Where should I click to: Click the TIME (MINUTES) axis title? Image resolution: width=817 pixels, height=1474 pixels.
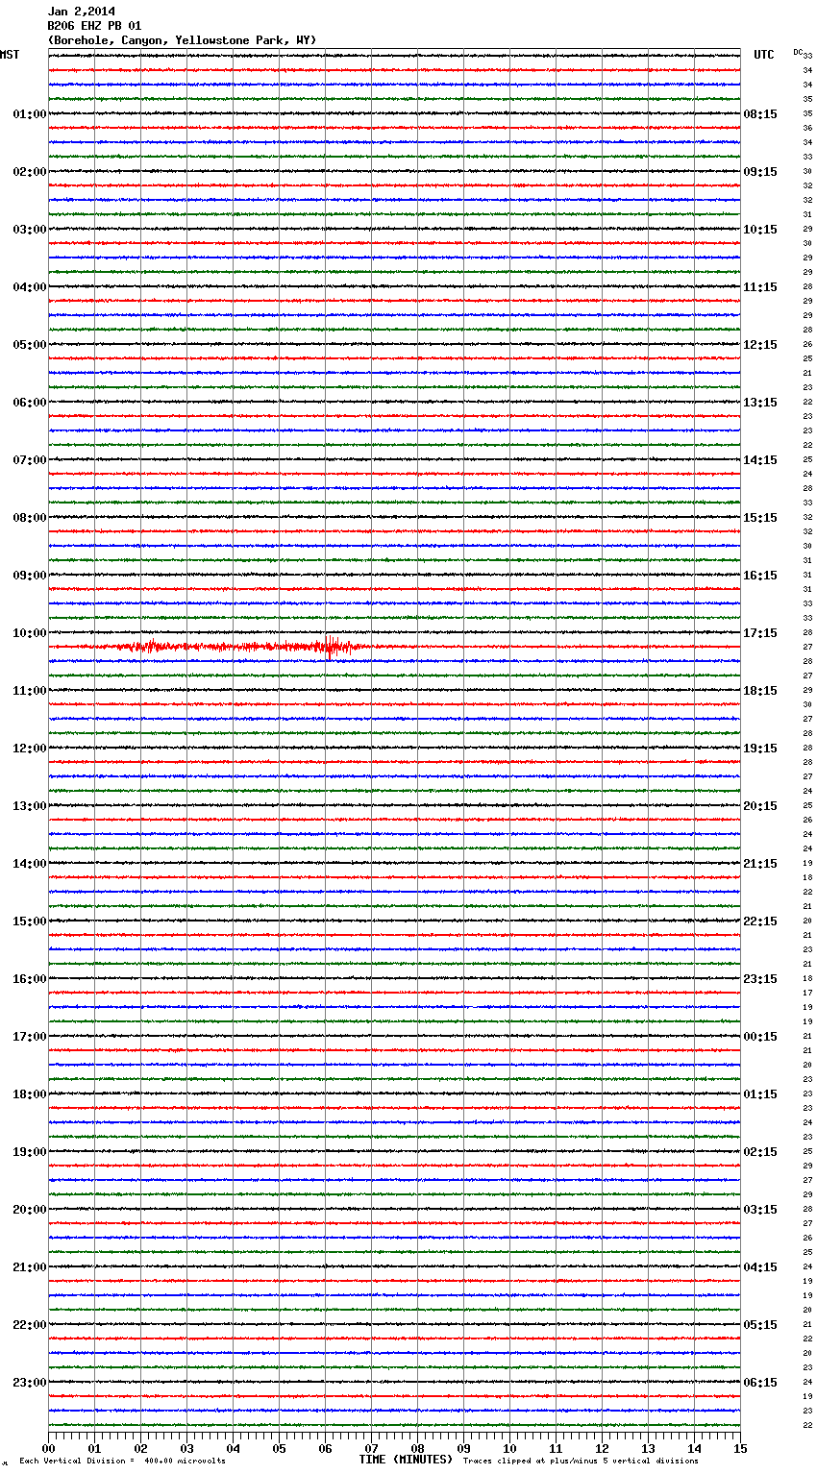tap(406, 1460)
